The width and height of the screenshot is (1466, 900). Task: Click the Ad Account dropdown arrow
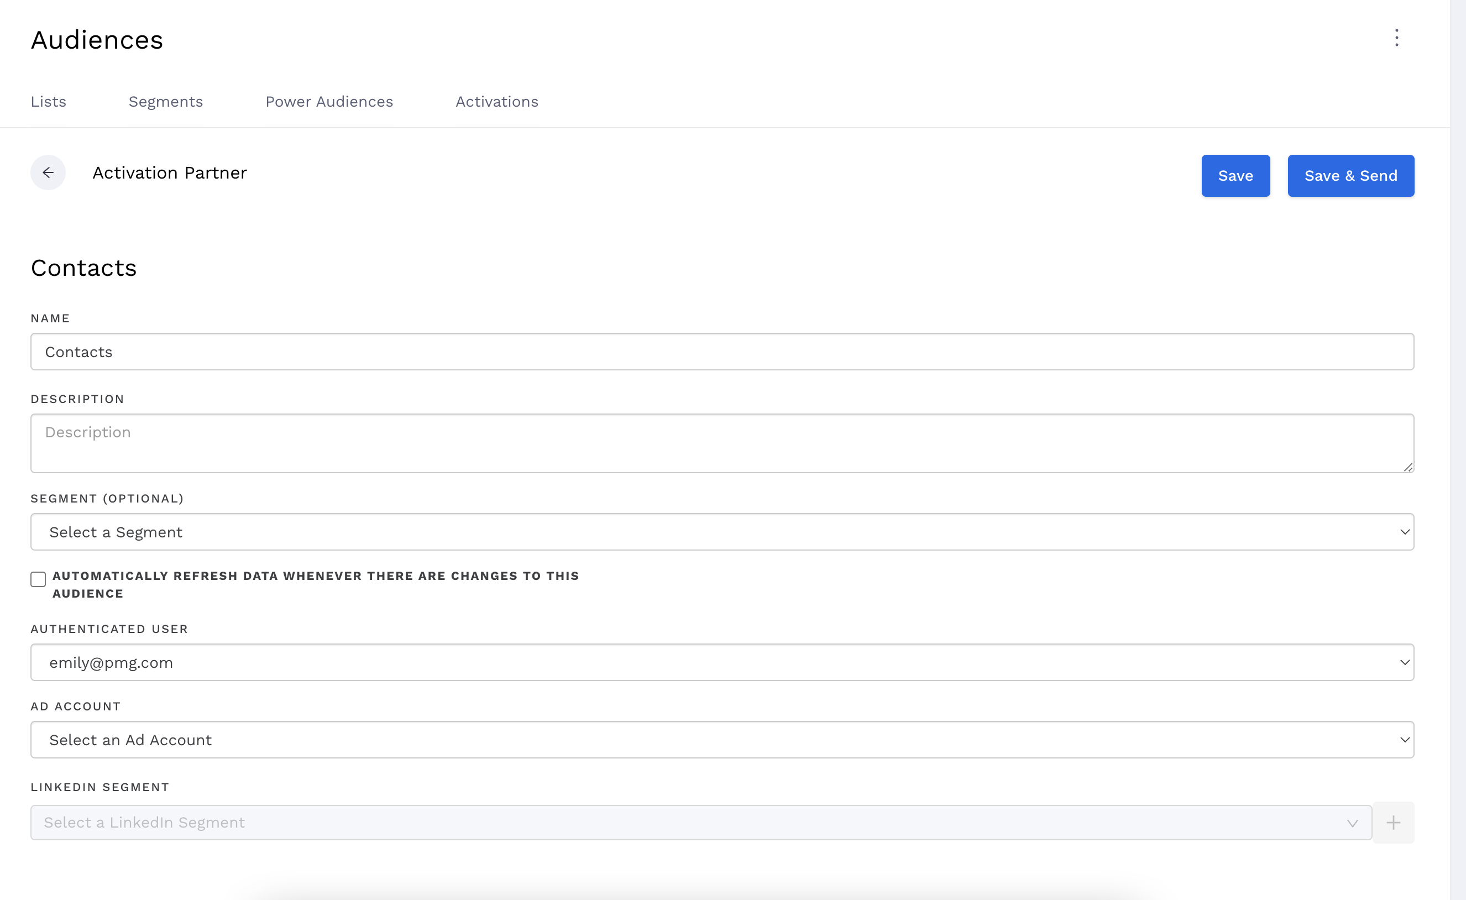[1404, 740]
